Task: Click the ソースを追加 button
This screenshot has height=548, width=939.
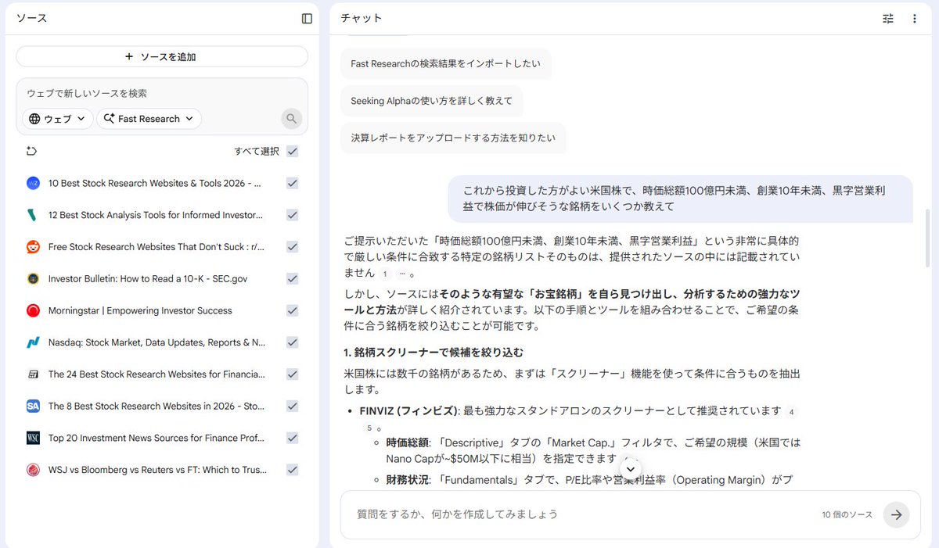Action: tap(162, 57)
